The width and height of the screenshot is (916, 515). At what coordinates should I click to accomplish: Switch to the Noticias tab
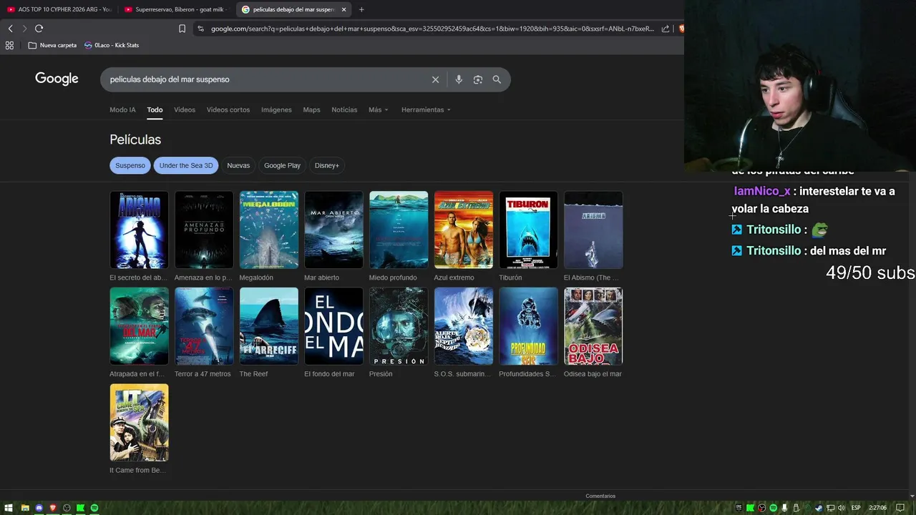[344, 109]
